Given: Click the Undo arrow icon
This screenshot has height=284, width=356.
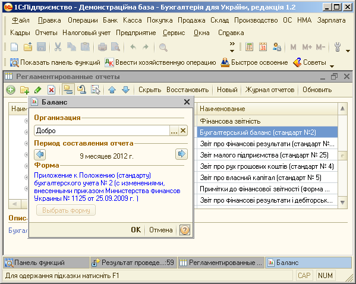Looking at the screenshot, I should (133, 47).
